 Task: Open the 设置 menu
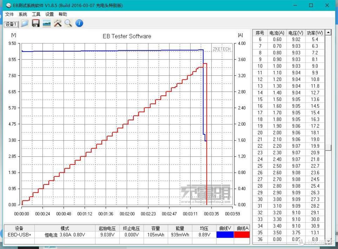[49, 14]
